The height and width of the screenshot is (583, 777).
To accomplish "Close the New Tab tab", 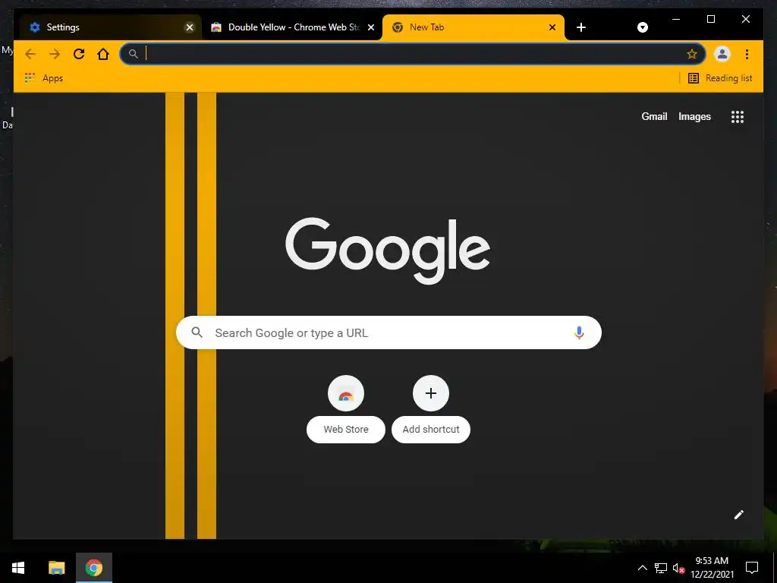I will tap(552, 27).
